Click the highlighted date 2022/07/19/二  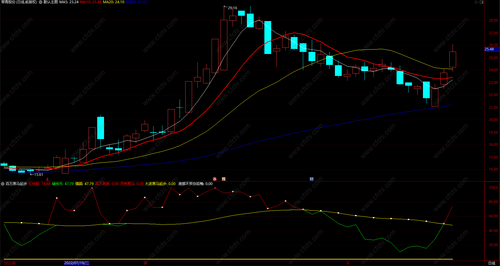(x=77, y=263)
